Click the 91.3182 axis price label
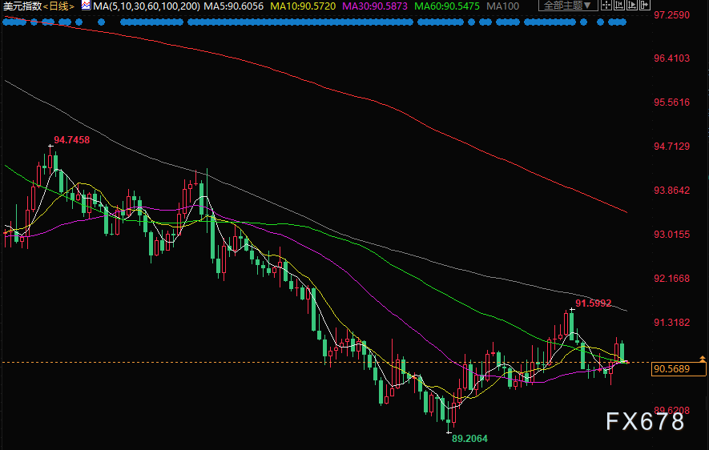Image resolution: width=709 pixels, height=450 pixels. [x=672, y=323]
